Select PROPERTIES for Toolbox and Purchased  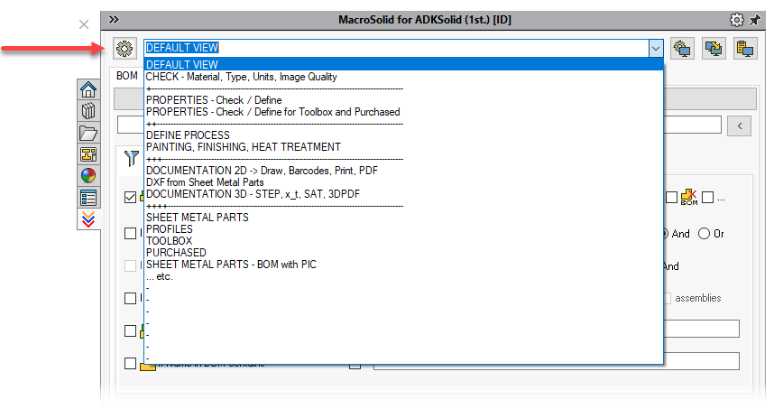403,112
